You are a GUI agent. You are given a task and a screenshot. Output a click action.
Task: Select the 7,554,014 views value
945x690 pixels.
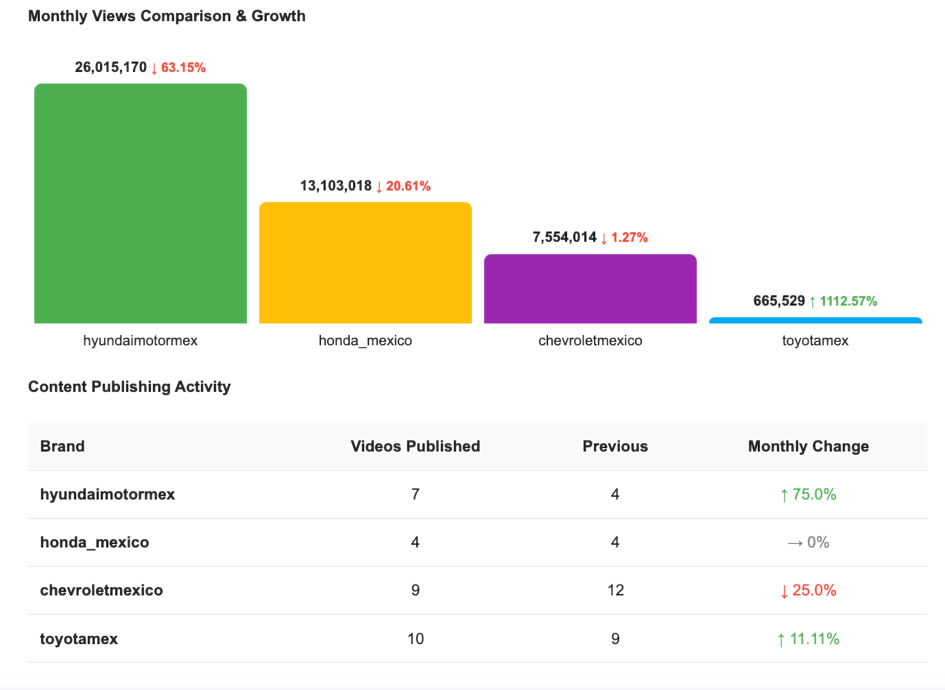pos(565,238)
